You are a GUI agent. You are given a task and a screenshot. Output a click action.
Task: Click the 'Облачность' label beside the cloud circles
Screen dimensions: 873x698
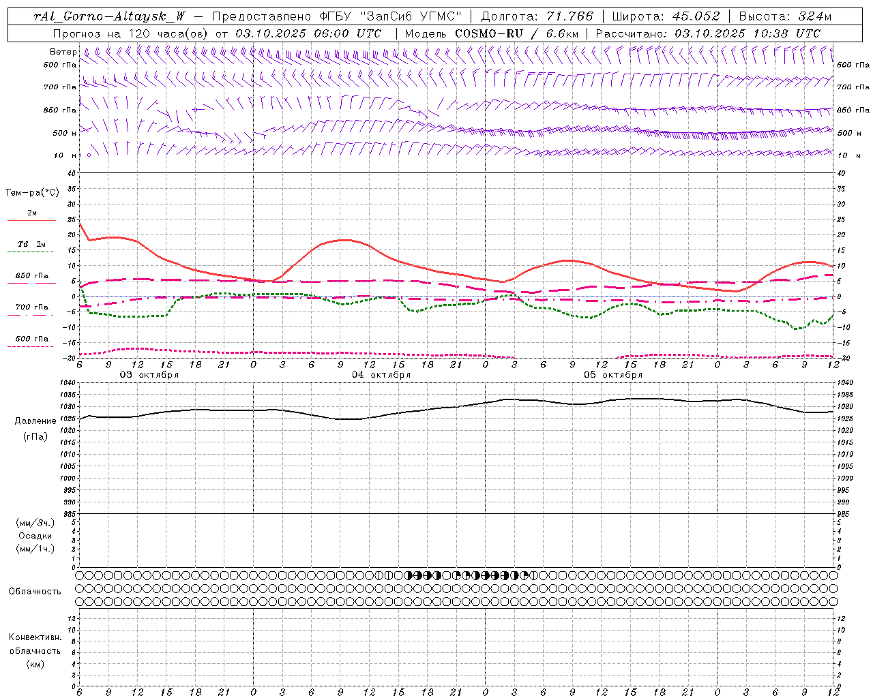pyautogui.click(x=35, y=592)
